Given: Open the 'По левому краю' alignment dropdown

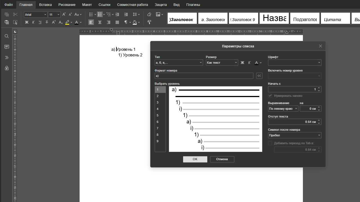Looking at the screenshot, I should [x=283, y=109].
